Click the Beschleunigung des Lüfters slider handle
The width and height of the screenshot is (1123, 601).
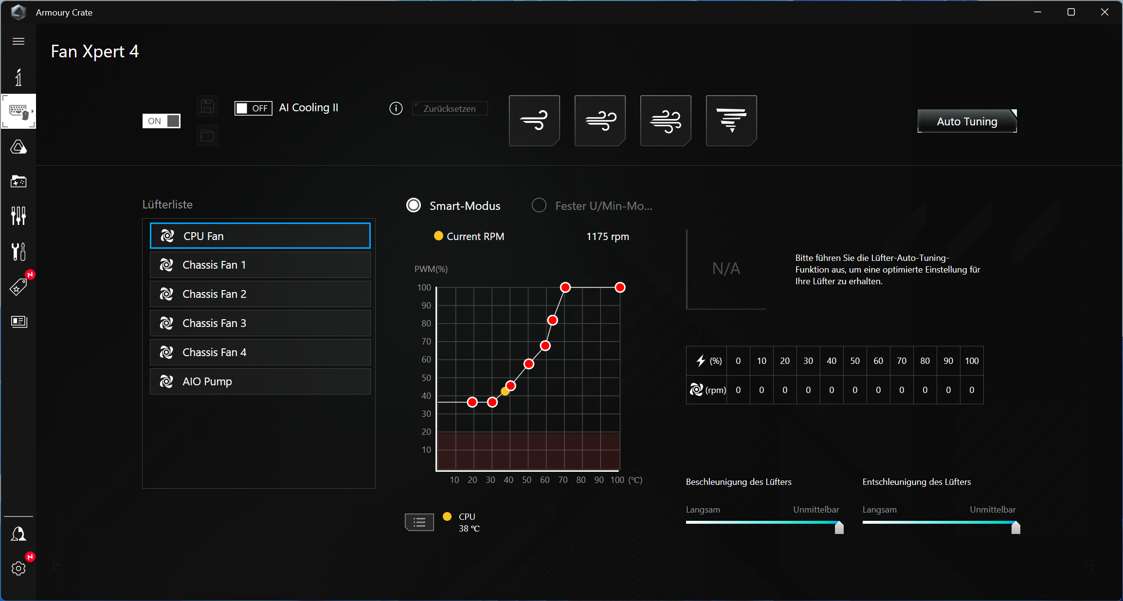pos(839,528)
